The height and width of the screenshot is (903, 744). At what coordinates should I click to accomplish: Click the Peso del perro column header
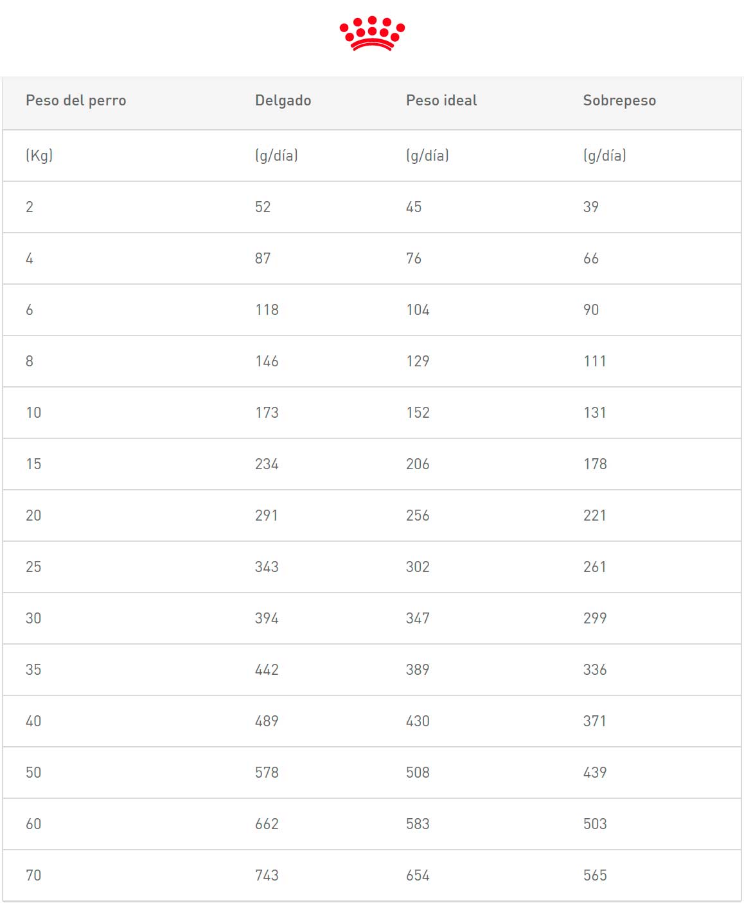pos(76,101)
